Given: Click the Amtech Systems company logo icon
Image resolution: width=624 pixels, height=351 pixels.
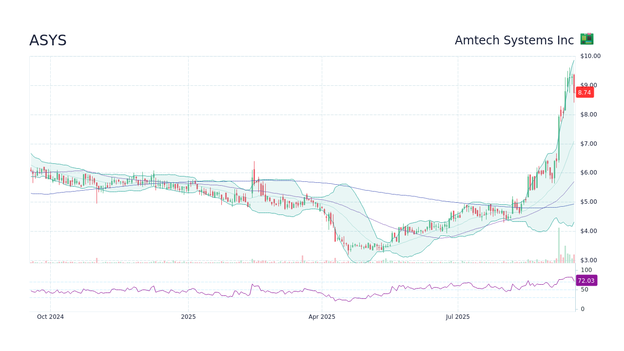Looking at the screenshot, I should point(586,39).
